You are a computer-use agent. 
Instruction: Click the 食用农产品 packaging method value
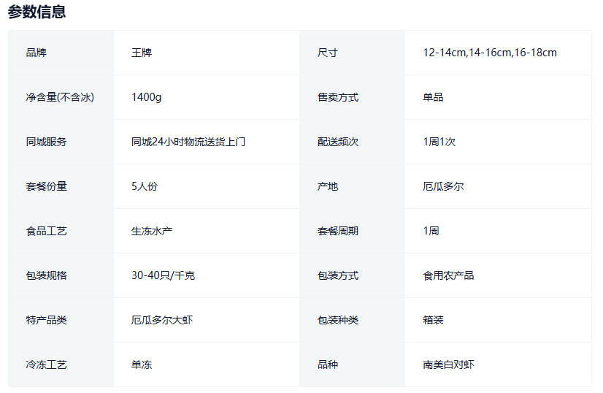point(448,275)
